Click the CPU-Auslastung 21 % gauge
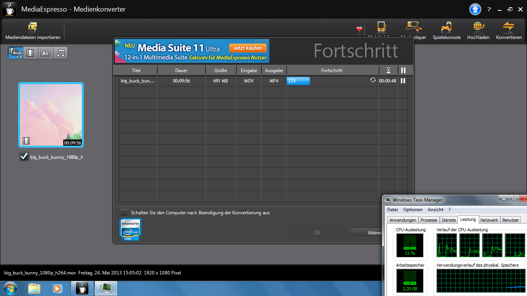 pyautogui.click(x=410, y=245)
